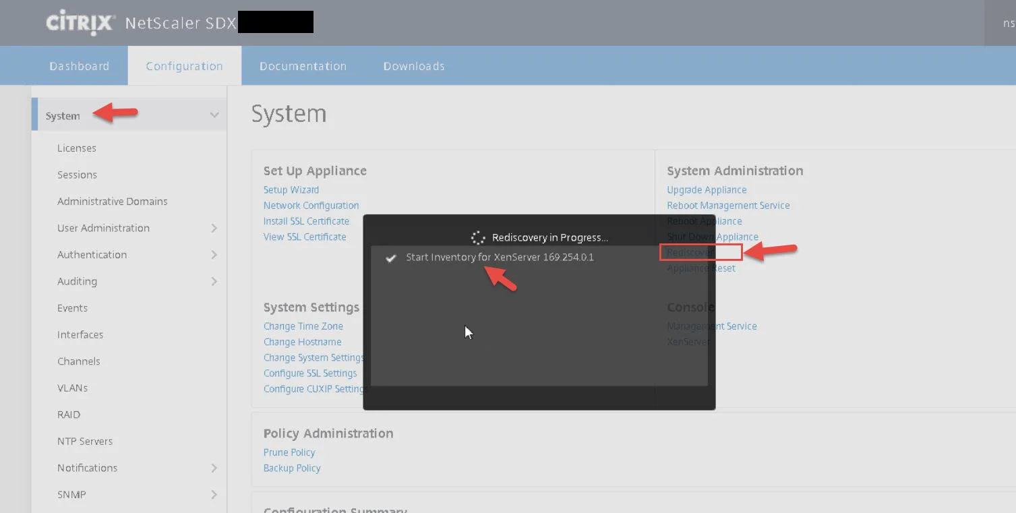This screenshot has height=513, width=1016.
Task: Open Sessions in the sidebar
Action: [x=77, y=175]
